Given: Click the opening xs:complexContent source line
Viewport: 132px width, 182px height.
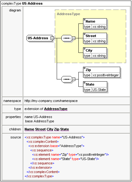Looking at the screenshot, I should pyautogui.click(x=42, y=142).
